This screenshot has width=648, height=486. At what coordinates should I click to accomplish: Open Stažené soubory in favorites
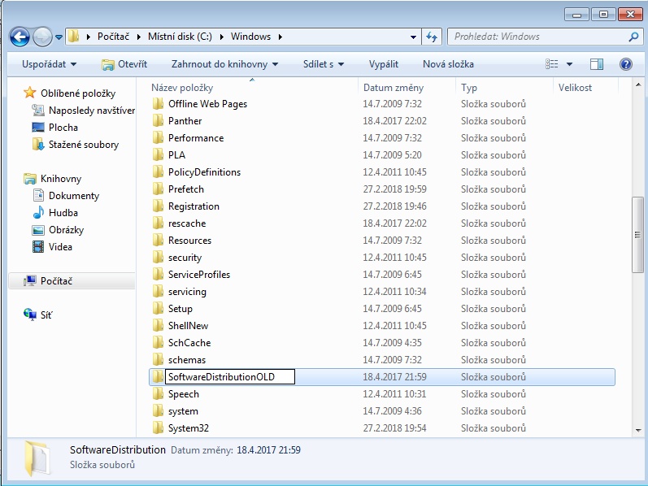(x=83, y=145)
